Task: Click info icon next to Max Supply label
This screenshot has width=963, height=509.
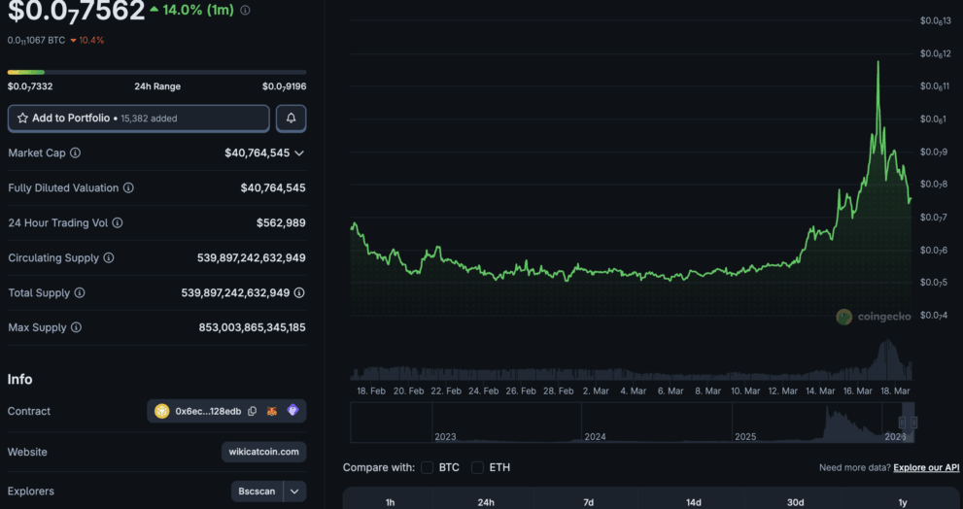Action: click(x=76, y=328)
